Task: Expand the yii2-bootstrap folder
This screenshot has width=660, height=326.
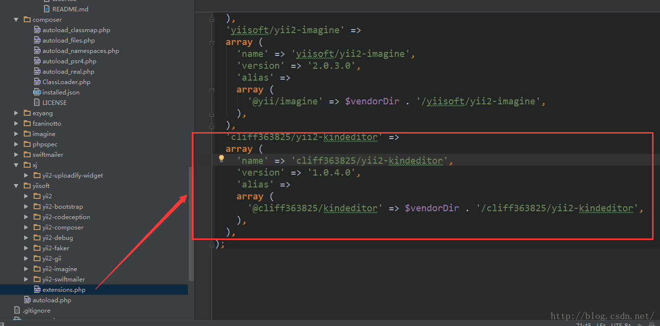Action: tap(26, 207)
